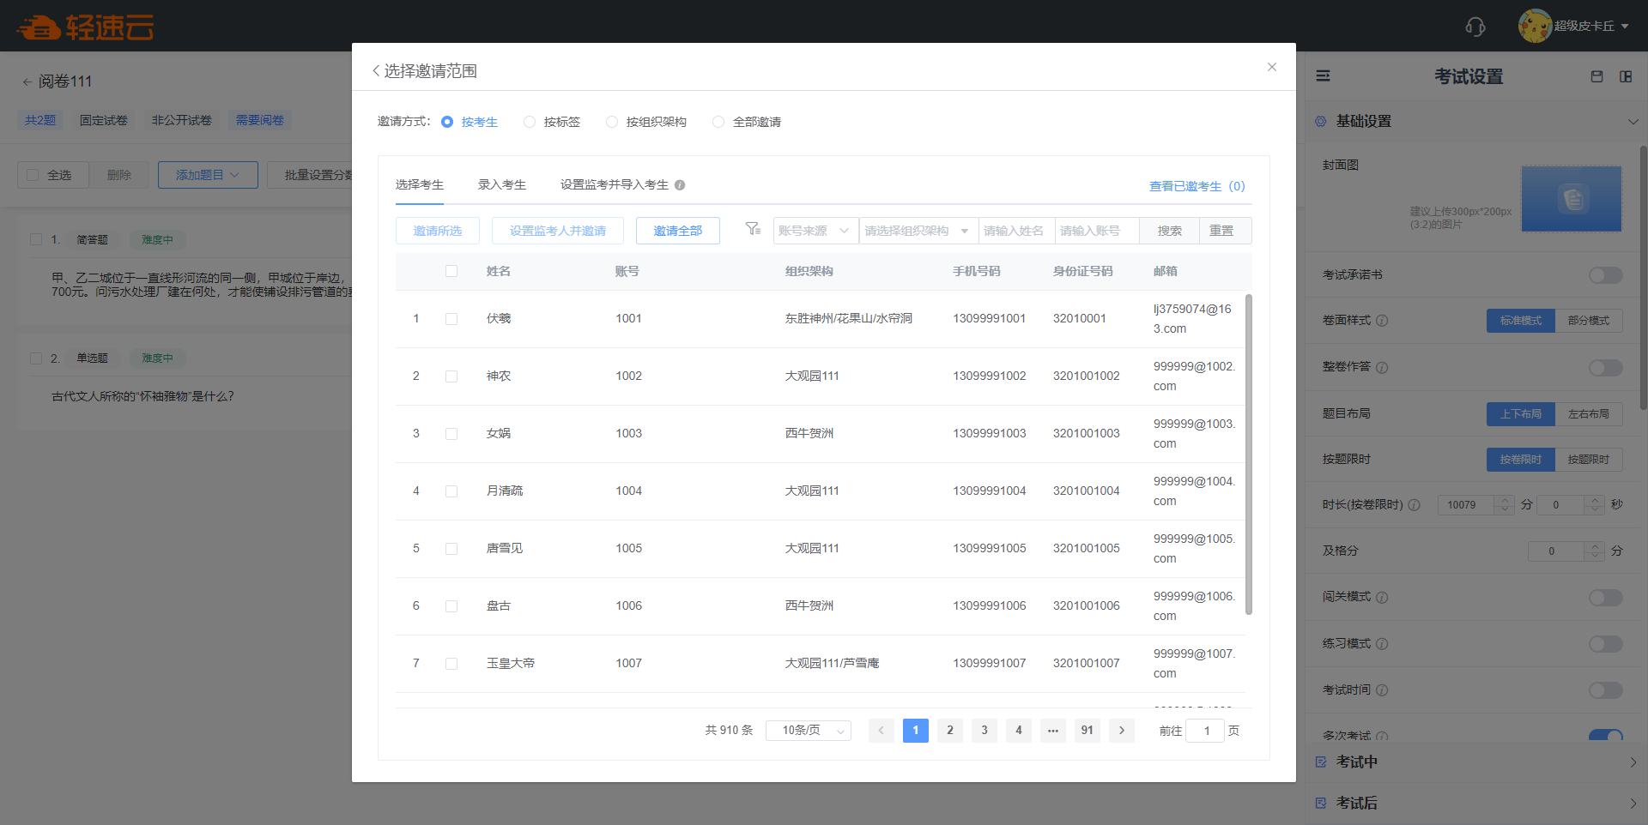
Task: Click the 前往 page number field
Action: point(1205,731)
